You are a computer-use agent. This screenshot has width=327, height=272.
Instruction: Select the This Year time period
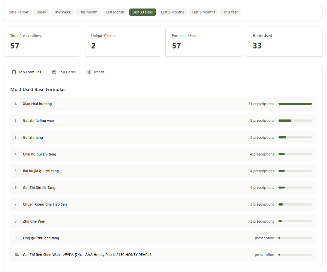tap(230, 12)
